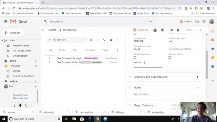Collapse the Pipelines tree arrow
This screenshot has height=122, width=217.
coord(2,66)
